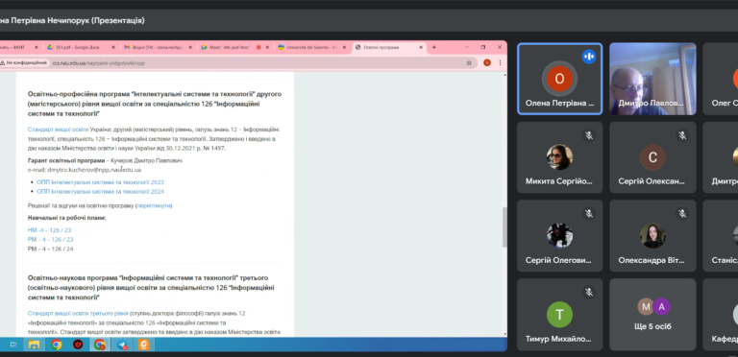
Task: Click the page's vertical scrollbar thumb
Action: 504,227
